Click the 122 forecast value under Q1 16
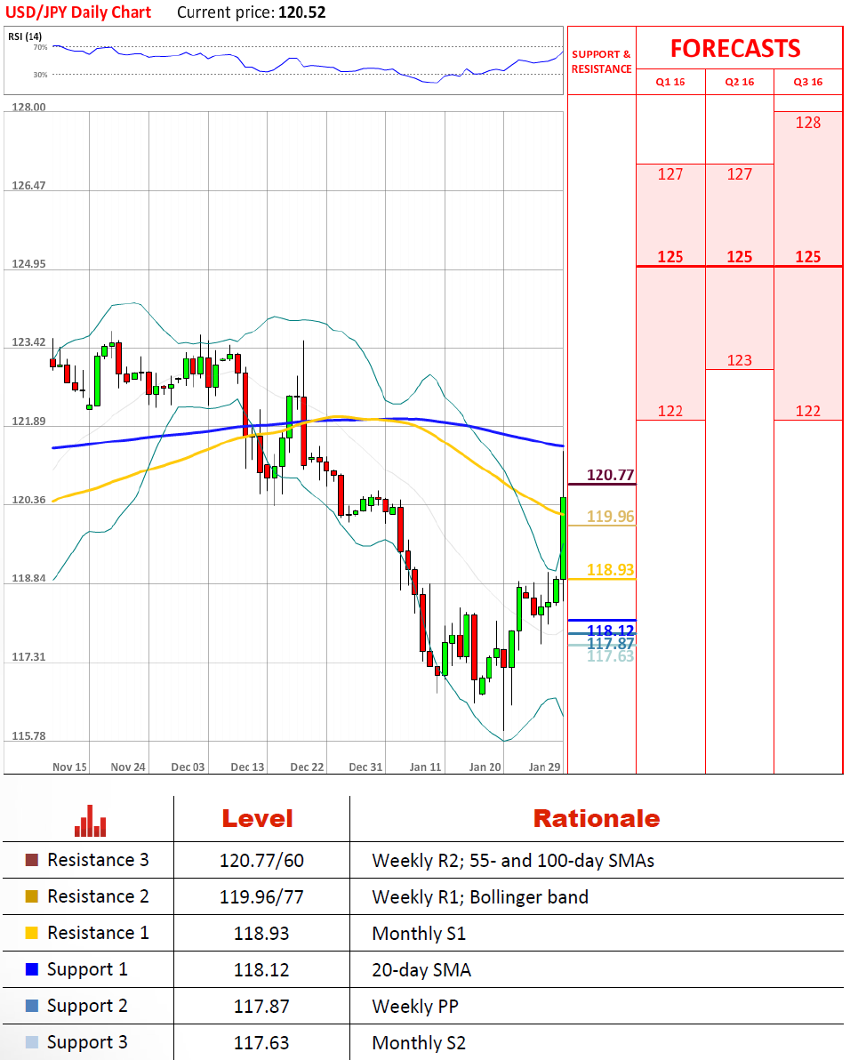 point(670,411)
